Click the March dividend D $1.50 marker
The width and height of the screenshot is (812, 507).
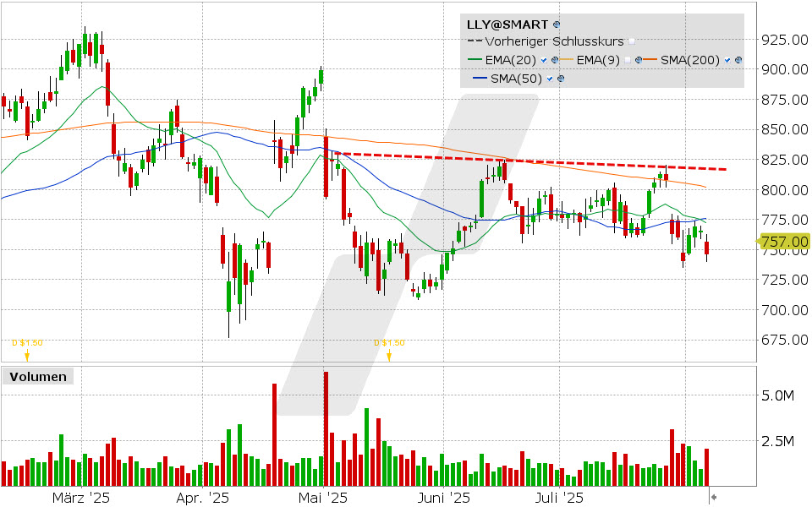(x=27, y=350)
